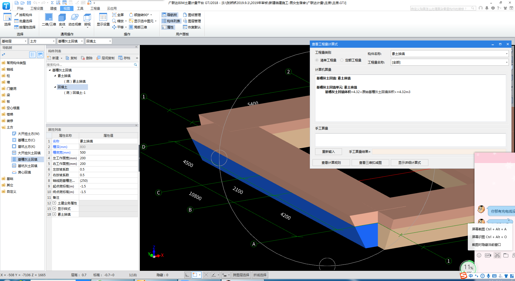Click 删除 delete in component list
The image size is (515, 281).
tap(87, 58)
